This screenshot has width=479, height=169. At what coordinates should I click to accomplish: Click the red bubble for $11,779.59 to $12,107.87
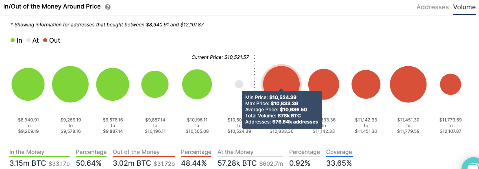pos(450,84)
